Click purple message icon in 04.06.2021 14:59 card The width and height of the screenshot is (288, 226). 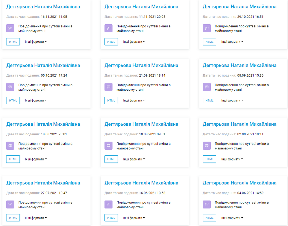[x=206, y=205]
